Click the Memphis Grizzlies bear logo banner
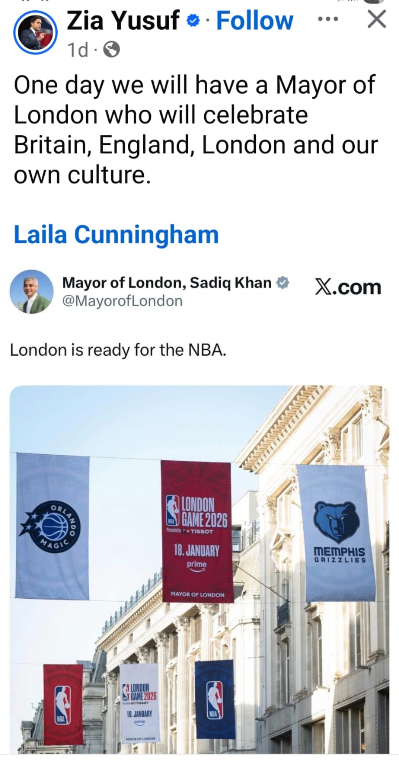The height and width of the screenshot is (761, 399). pyautogui.click(x=336, y=532)
